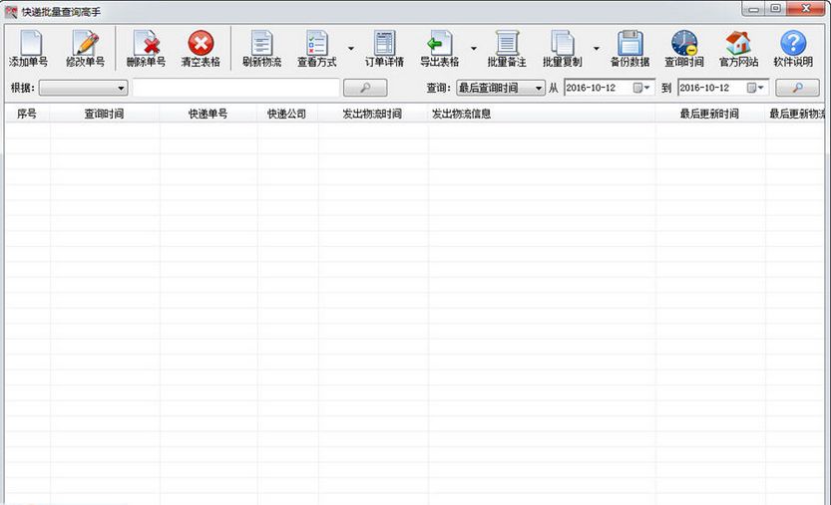
Task: Open the end date calendar picker
Action: point(756,88)
